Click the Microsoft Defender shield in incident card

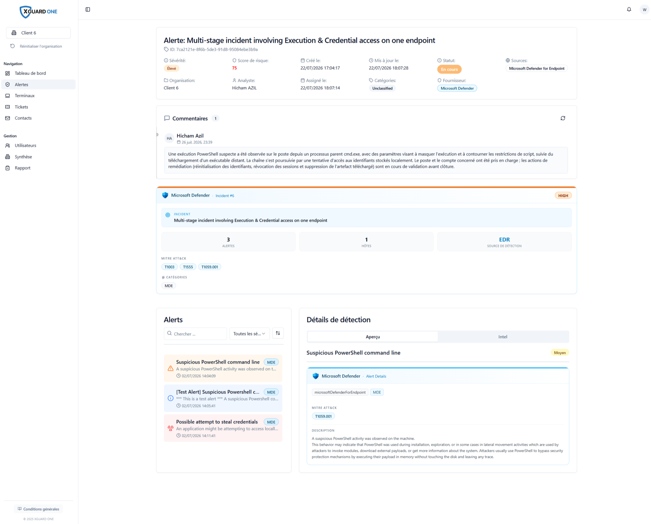point(165,195)
